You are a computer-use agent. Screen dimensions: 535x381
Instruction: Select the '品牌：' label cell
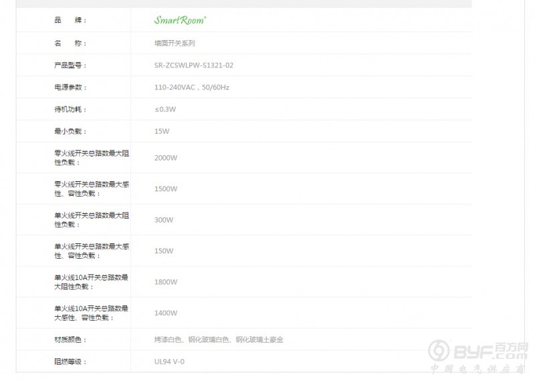point(74,20)
